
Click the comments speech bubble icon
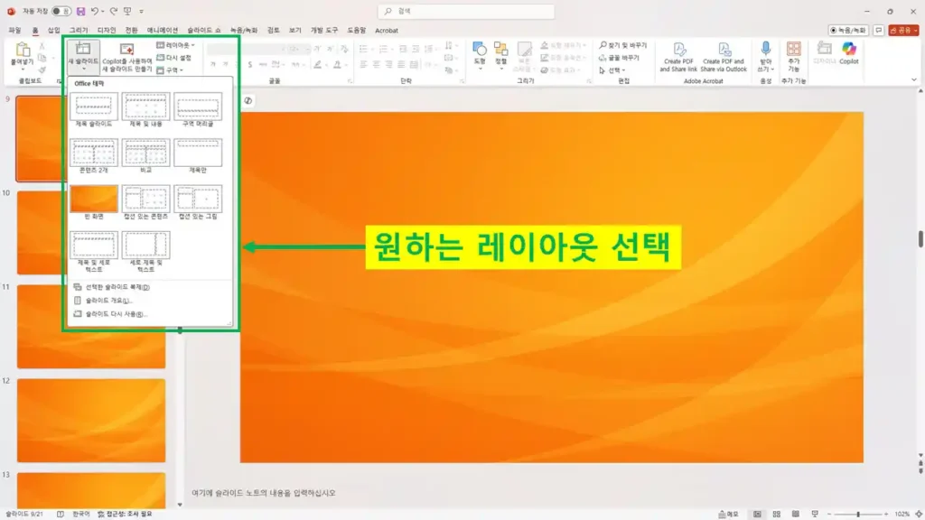[879, 30]
